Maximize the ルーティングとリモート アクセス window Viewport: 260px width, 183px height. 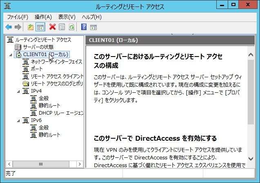(x=233, y=5)
